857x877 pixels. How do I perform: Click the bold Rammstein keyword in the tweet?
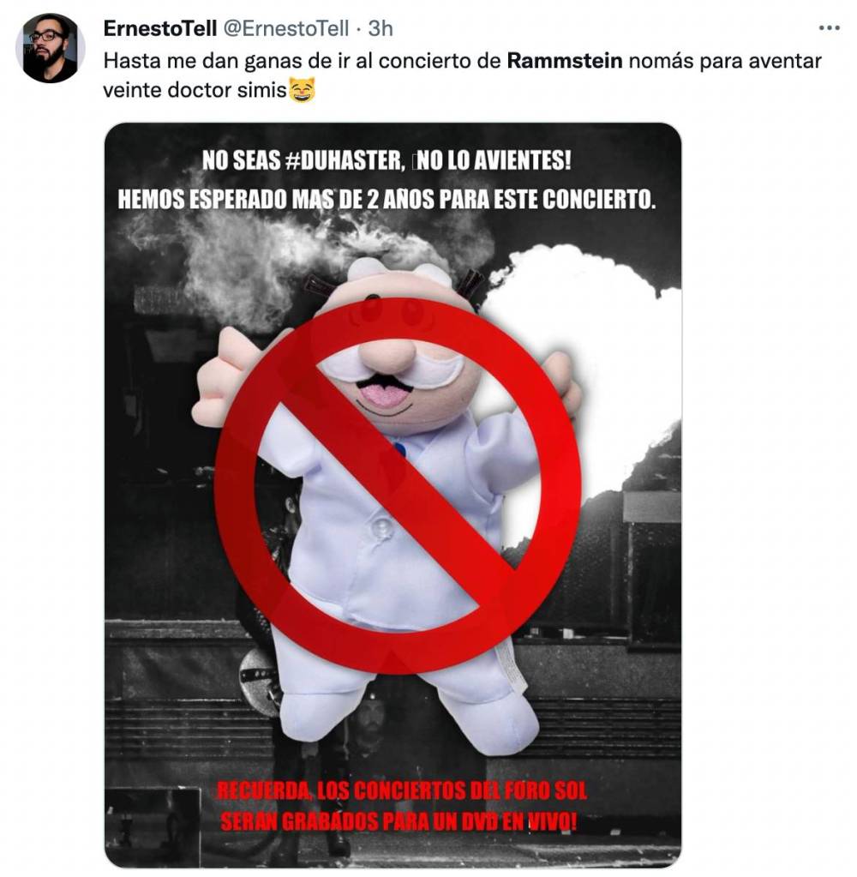(x=564, y=60)
